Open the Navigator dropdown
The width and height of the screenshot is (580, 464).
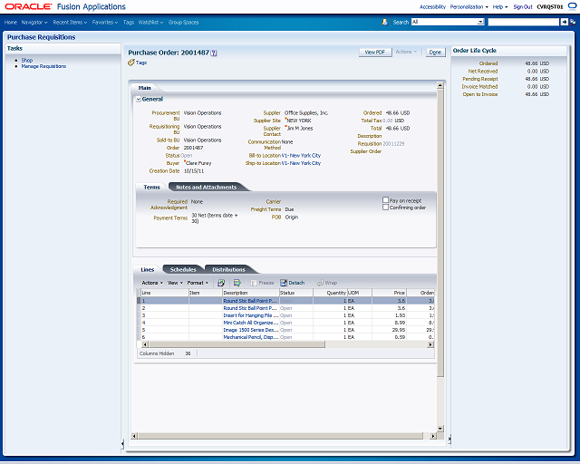tap(34, 22)
